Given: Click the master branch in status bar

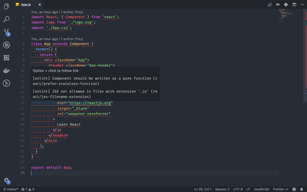Looking at the screenshot, I should 11,189.
